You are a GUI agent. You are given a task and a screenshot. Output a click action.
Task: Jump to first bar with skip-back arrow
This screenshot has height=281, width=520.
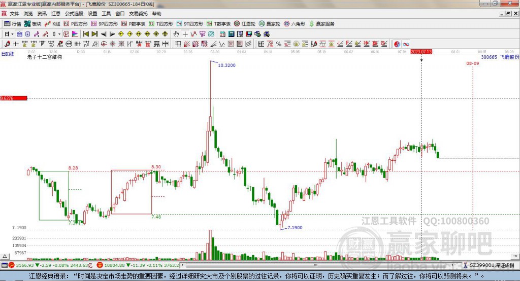click(86, 34)
